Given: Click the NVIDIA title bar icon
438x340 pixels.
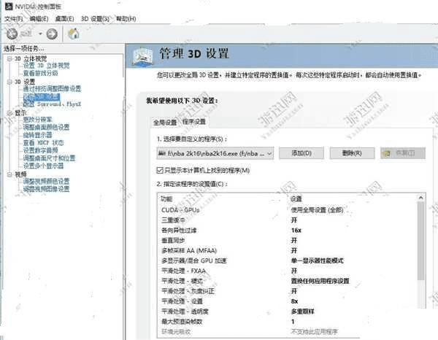Looking at the screenshot, I should (x=9, y=6).
